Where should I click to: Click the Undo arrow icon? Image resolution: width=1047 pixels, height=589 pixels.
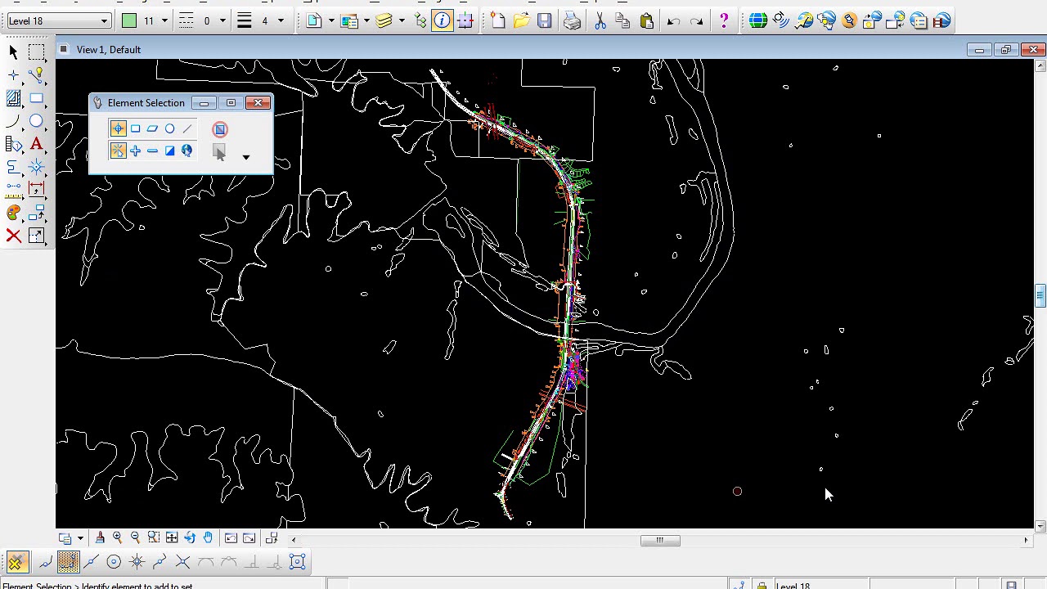[x=673, y=20]
